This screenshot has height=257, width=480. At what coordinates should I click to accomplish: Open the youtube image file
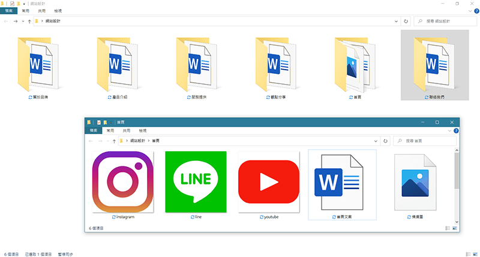[269, 183]
